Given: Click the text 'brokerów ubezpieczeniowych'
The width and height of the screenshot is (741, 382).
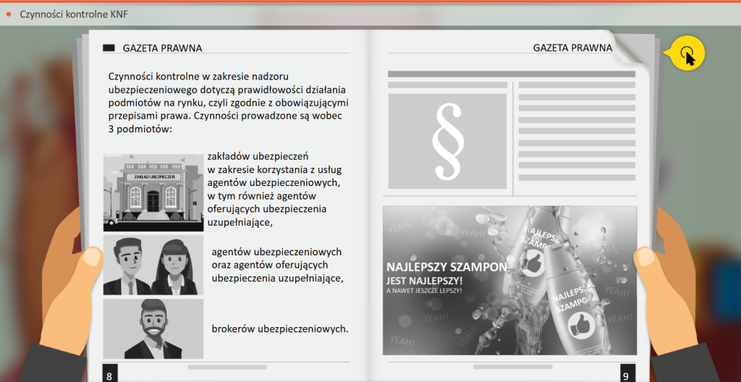Looking at the screenshot, I should (279, 328).
